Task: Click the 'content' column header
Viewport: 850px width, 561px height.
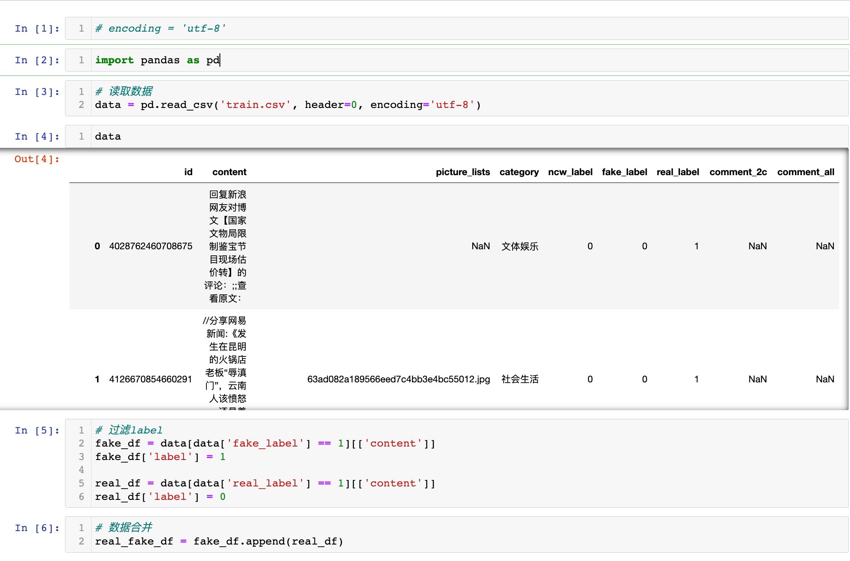Action: (229, 172)
